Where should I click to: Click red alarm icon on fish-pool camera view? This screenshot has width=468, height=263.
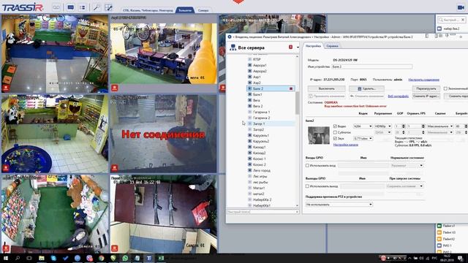(x=6, y=168)
